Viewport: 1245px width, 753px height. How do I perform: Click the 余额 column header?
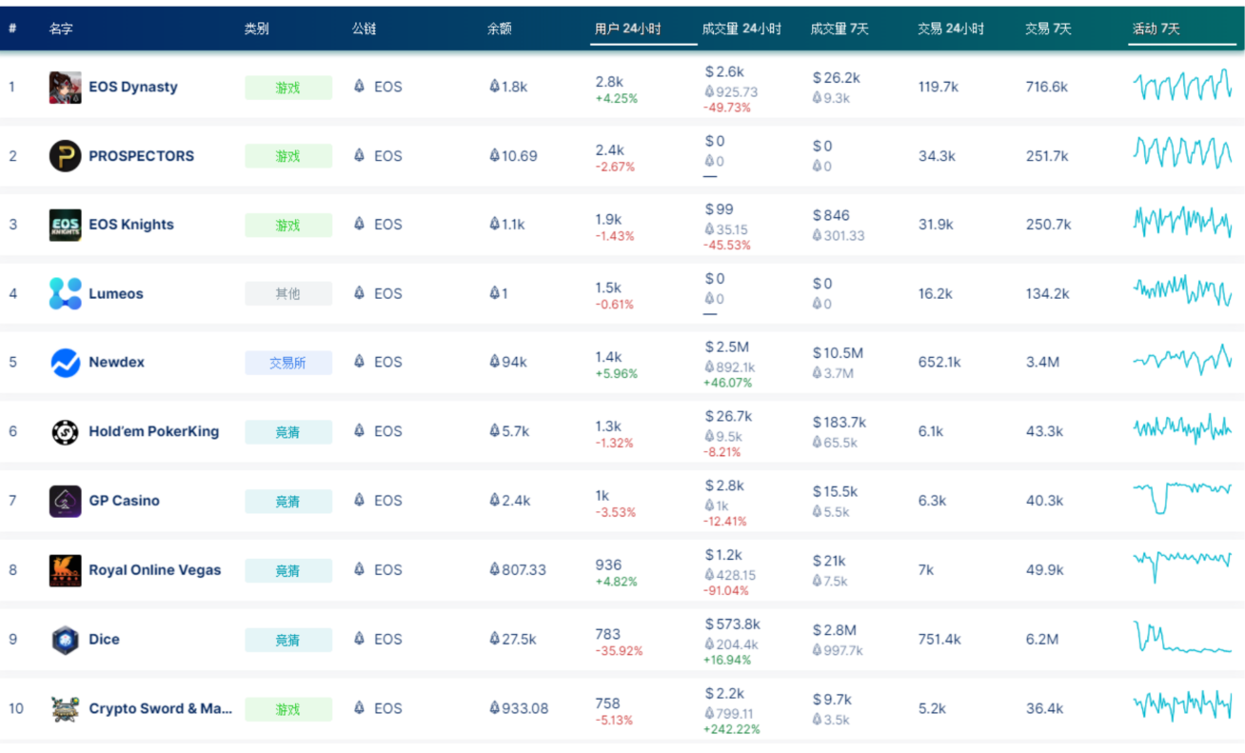pyautogui.click(x=500, y=30)
